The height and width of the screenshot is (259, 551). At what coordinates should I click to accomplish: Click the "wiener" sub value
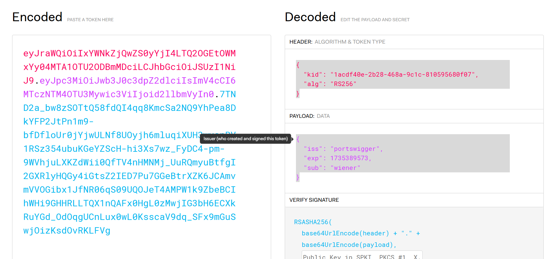[345, 168]
